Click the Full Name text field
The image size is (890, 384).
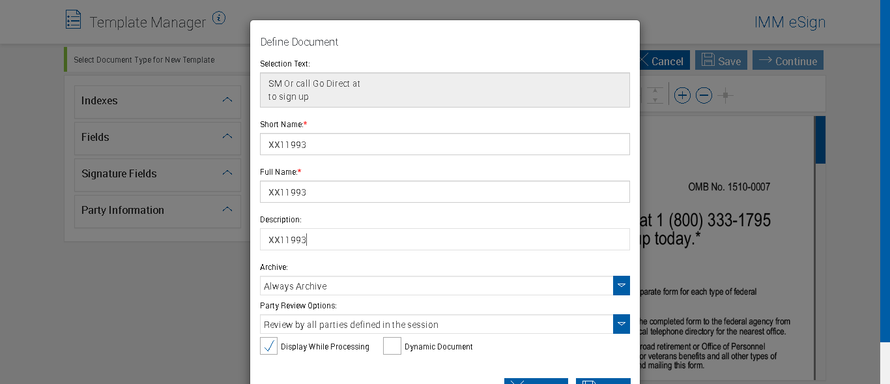coord(444,192)
